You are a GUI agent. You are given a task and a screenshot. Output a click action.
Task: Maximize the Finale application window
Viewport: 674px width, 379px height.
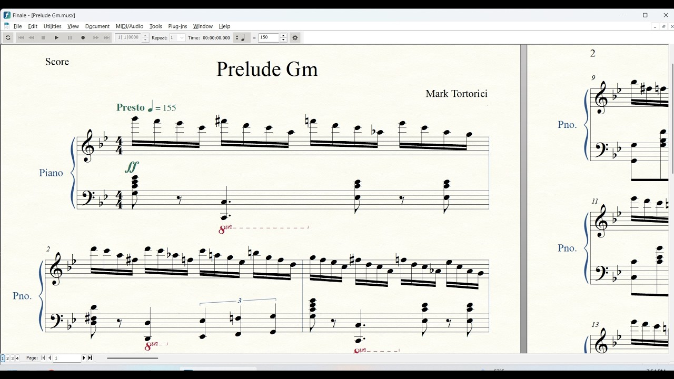(x=645, y=15)
